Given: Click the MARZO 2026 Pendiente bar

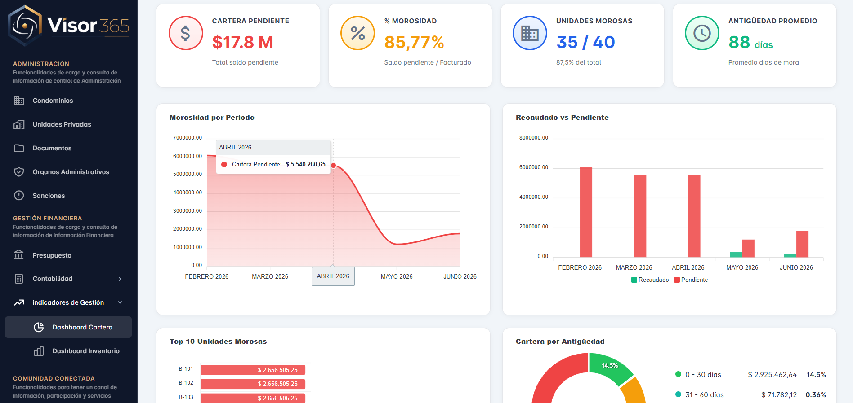Looking at the screenshot, I should (x=640, y=216).
